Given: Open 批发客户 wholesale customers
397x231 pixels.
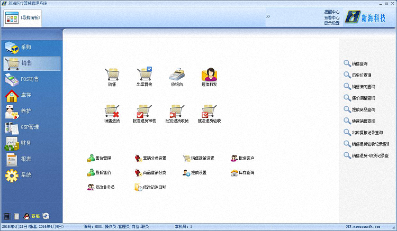Looking at the screenshot, I should click(x=242, y=158).
